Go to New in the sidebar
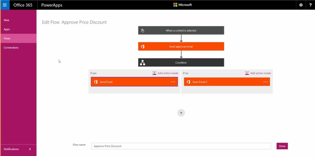This screenshot has height=156, width=315. [x=7, y=20]
